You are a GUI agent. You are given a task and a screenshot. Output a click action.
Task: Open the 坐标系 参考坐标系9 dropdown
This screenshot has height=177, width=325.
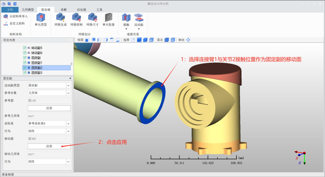pos(68,124)
